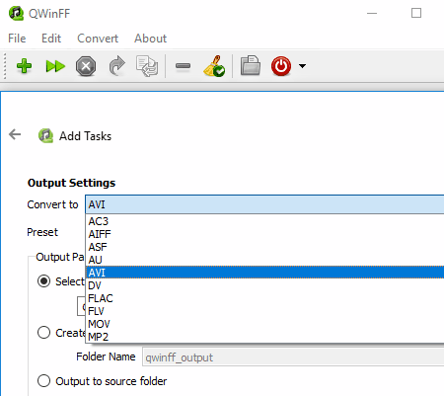
Task: Stop conversion using gray X icon
Action: click(86, 66)
